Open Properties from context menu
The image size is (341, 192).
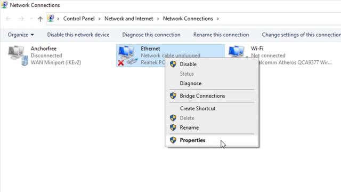(x=212, y=140)
